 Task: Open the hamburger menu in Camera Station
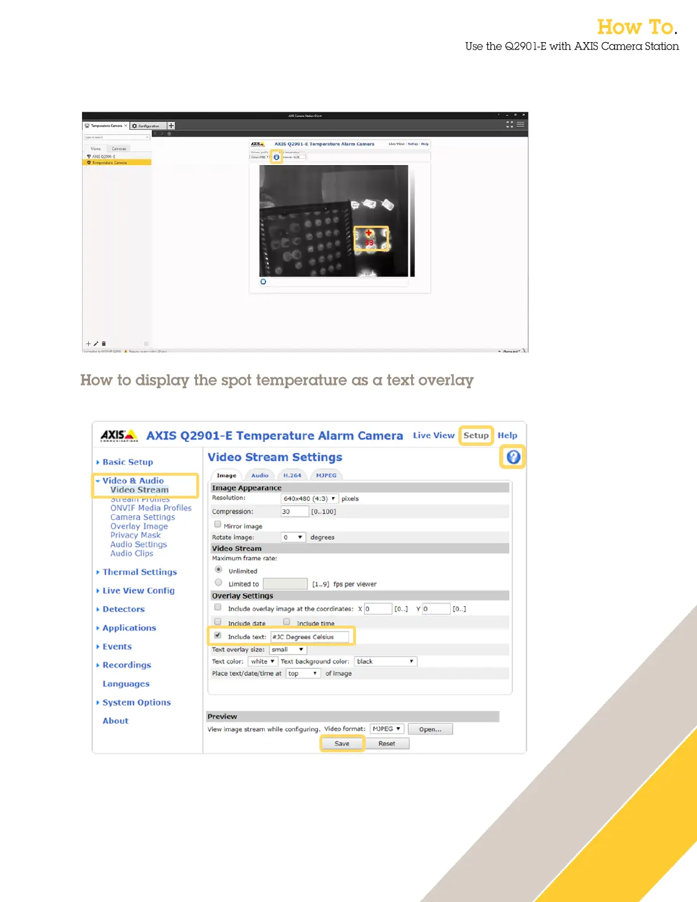coord(520,124)
